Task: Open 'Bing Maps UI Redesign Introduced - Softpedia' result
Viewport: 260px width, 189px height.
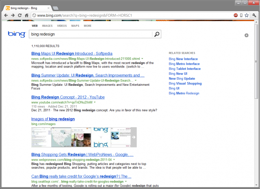Action: point(72,54)
